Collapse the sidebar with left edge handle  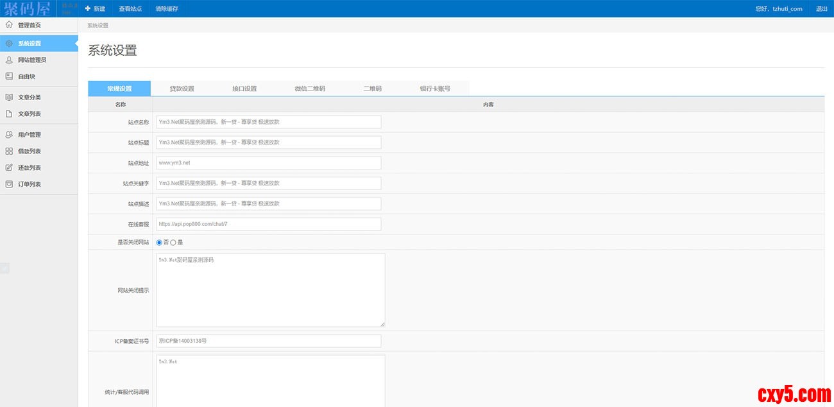4,268
